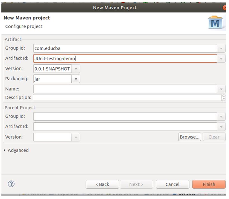This screenshot has height=199, width=229.
Task: Go to previous page with Back
Action: 102,184
